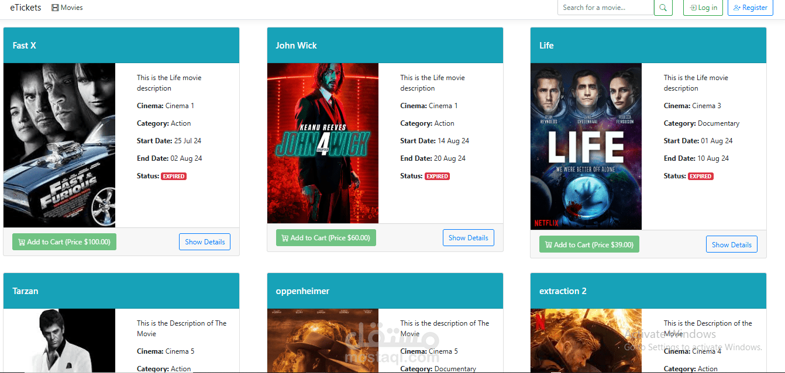This screenshot has width=785, height=373.
Task: Click the Tarzan card poster image
Action: point(59,341)
